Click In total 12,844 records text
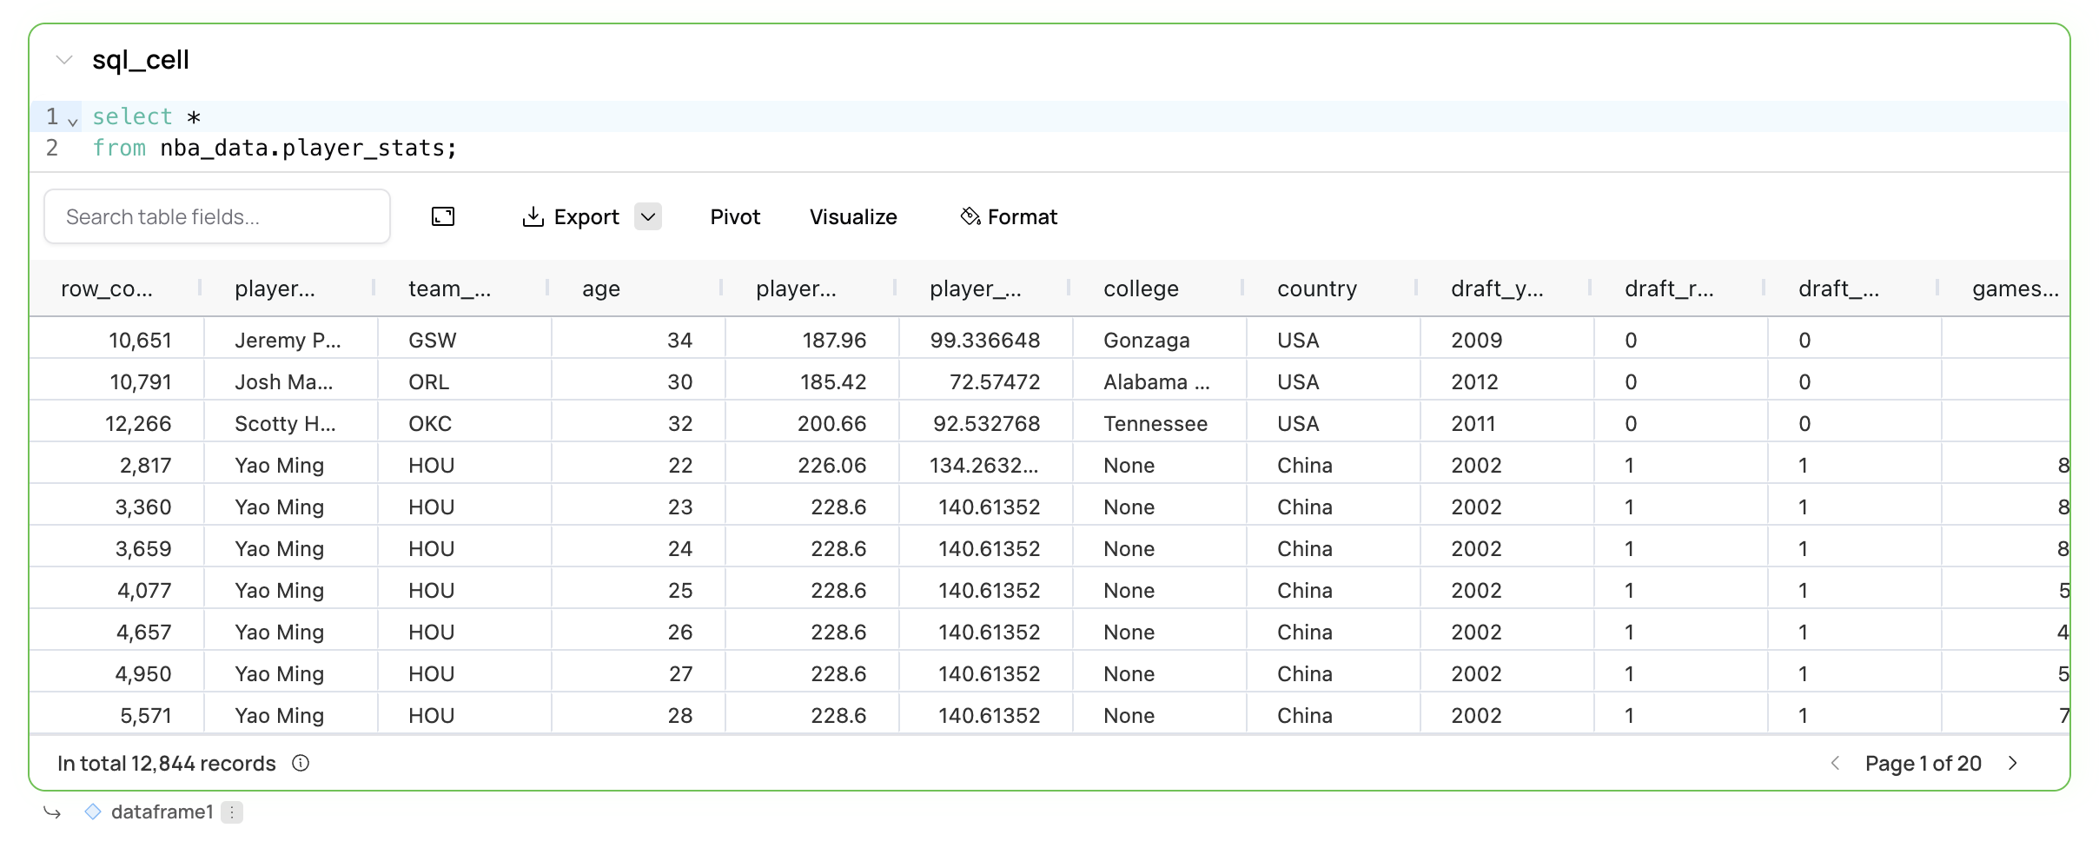The image size is (2099, 848). 167,763
